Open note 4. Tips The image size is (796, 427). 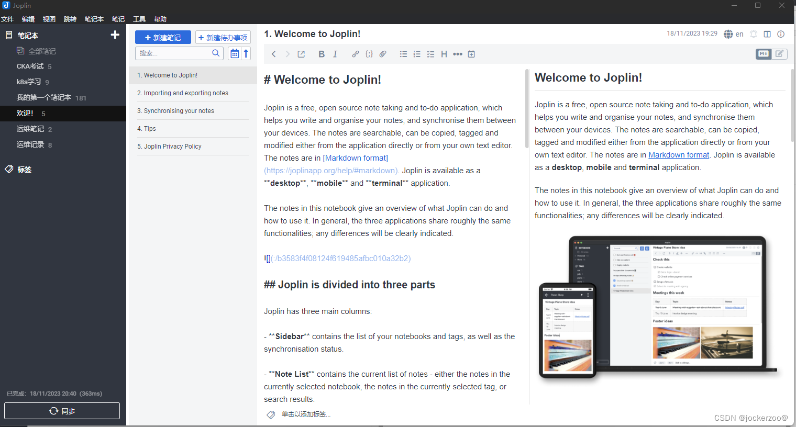[x=193, y=129]
